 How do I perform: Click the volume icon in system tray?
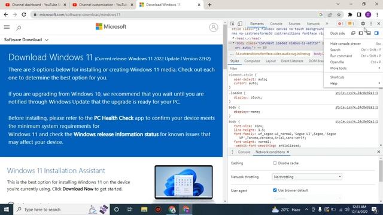347,210
